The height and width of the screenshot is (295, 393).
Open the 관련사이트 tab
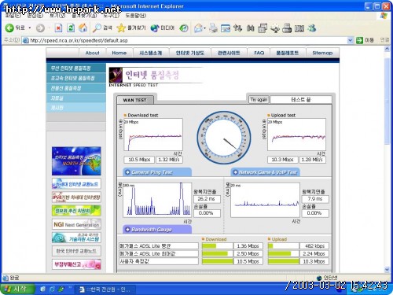point(229,53)
